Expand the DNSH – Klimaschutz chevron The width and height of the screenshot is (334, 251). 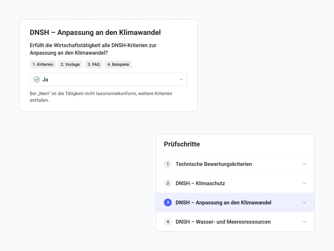[x=304, y=183]
